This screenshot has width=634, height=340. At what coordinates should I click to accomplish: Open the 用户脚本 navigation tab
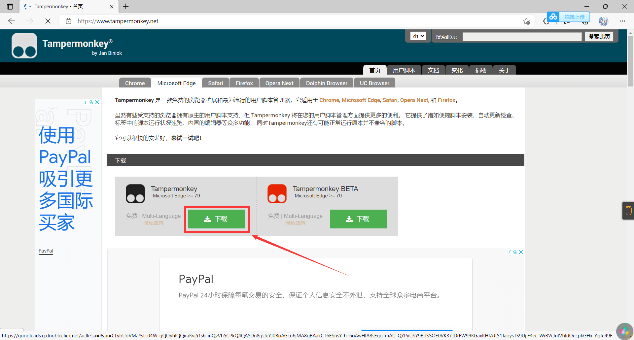pos(404,70)
